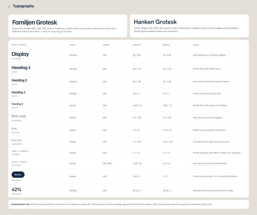257x215 pixels.
Task: Click the "USAGE" column header
Action: click(x=196, y=45)
